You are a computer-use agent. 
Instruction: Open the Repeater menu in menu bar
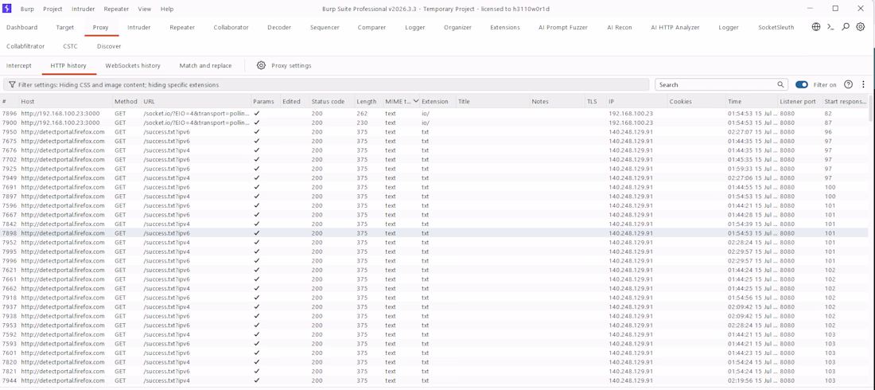116,9
